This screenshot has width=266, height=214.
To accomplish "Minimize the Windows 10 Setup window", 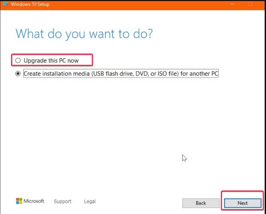I will point(232,4).
